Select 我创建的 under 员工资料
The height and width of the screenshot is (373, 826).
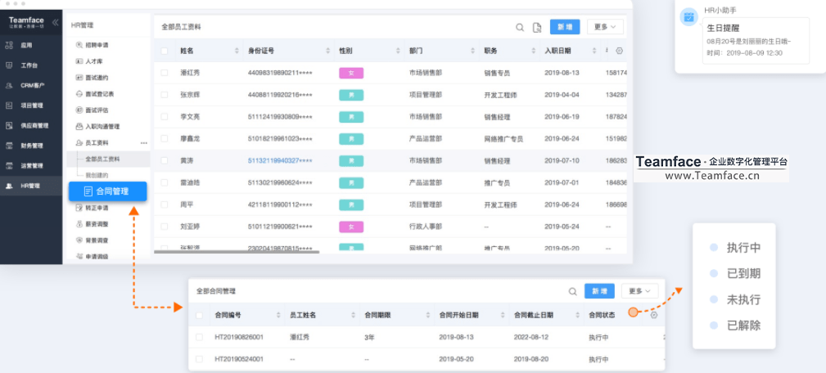coord(97,175)
